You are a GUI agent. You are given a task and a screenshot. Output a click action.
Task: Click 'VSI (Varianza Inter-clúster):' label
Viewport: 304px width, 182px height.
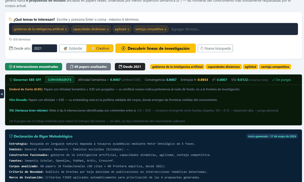pyautogui.click(x=29, y=111)
